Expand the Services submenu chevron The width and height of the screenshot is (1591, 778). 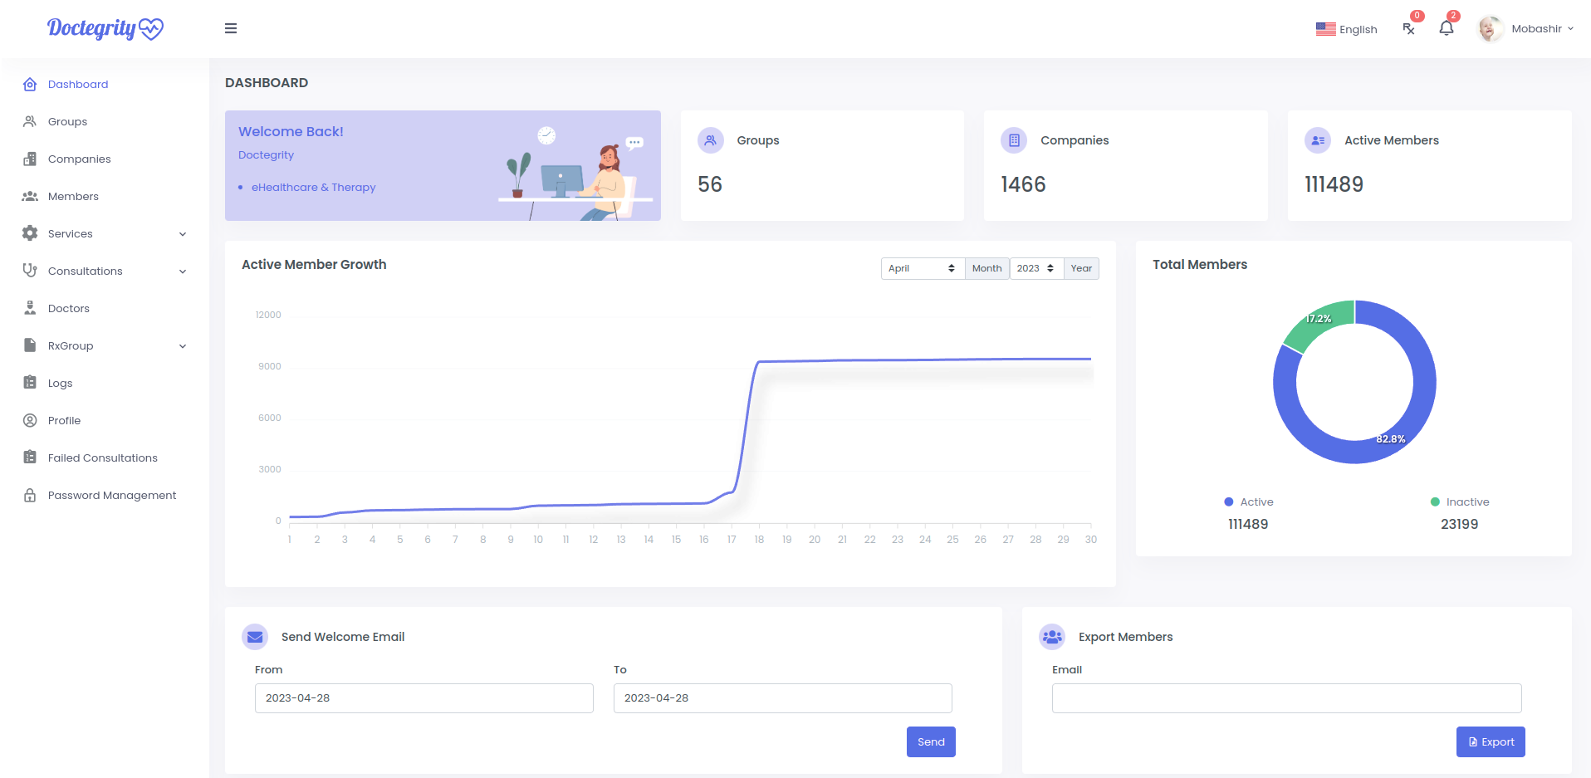[183, 234]
